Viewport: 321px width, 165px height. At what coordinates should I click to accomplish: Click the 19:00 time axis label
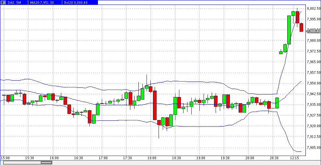coord(201,158)
